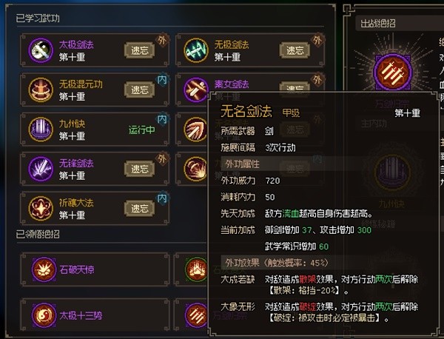Click the 内 tag on 无极混元功
This screenshot has height=339, width=444.
(x=162, y=80)
